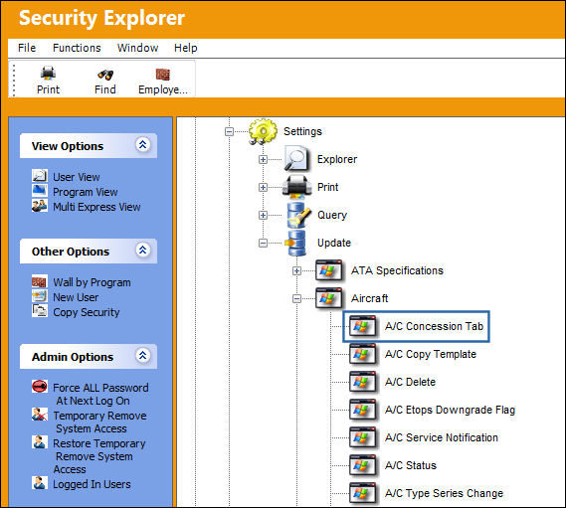
Task: Open the Multi Express View link
Action: point(96,207)
